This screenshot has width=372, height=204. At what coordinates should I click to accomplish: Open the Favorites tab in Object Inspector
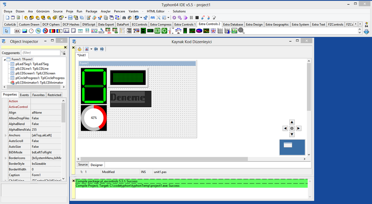[x=39, y=95]
